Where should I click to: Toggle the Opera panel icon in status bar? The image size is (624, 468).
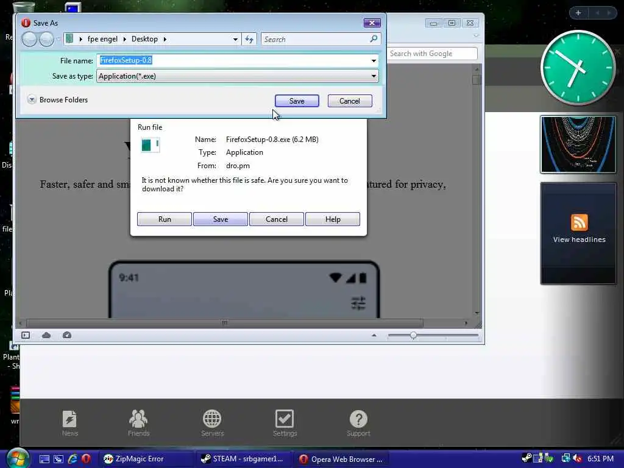[26, 336]
